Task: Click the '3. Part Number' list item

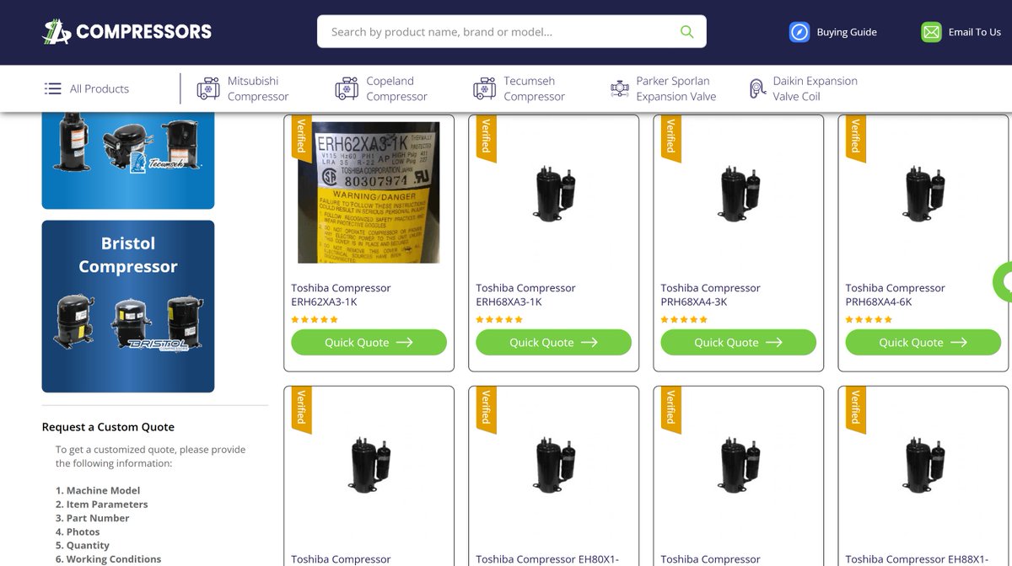Action: [x=93, y=518]
